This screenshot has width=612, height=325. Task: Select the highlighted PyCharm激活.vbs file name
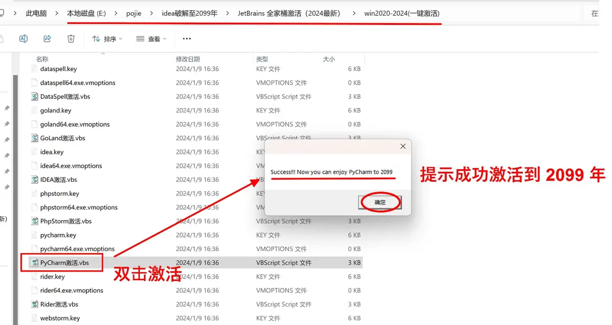click(65, 263)
